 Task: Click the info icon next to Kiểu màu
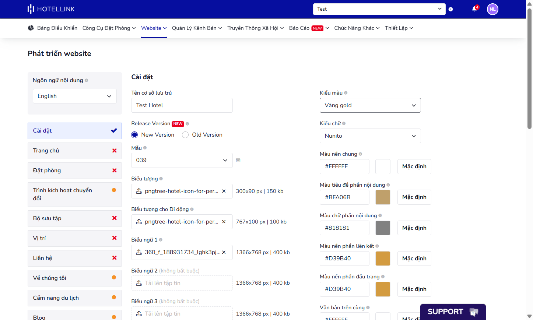346,93
